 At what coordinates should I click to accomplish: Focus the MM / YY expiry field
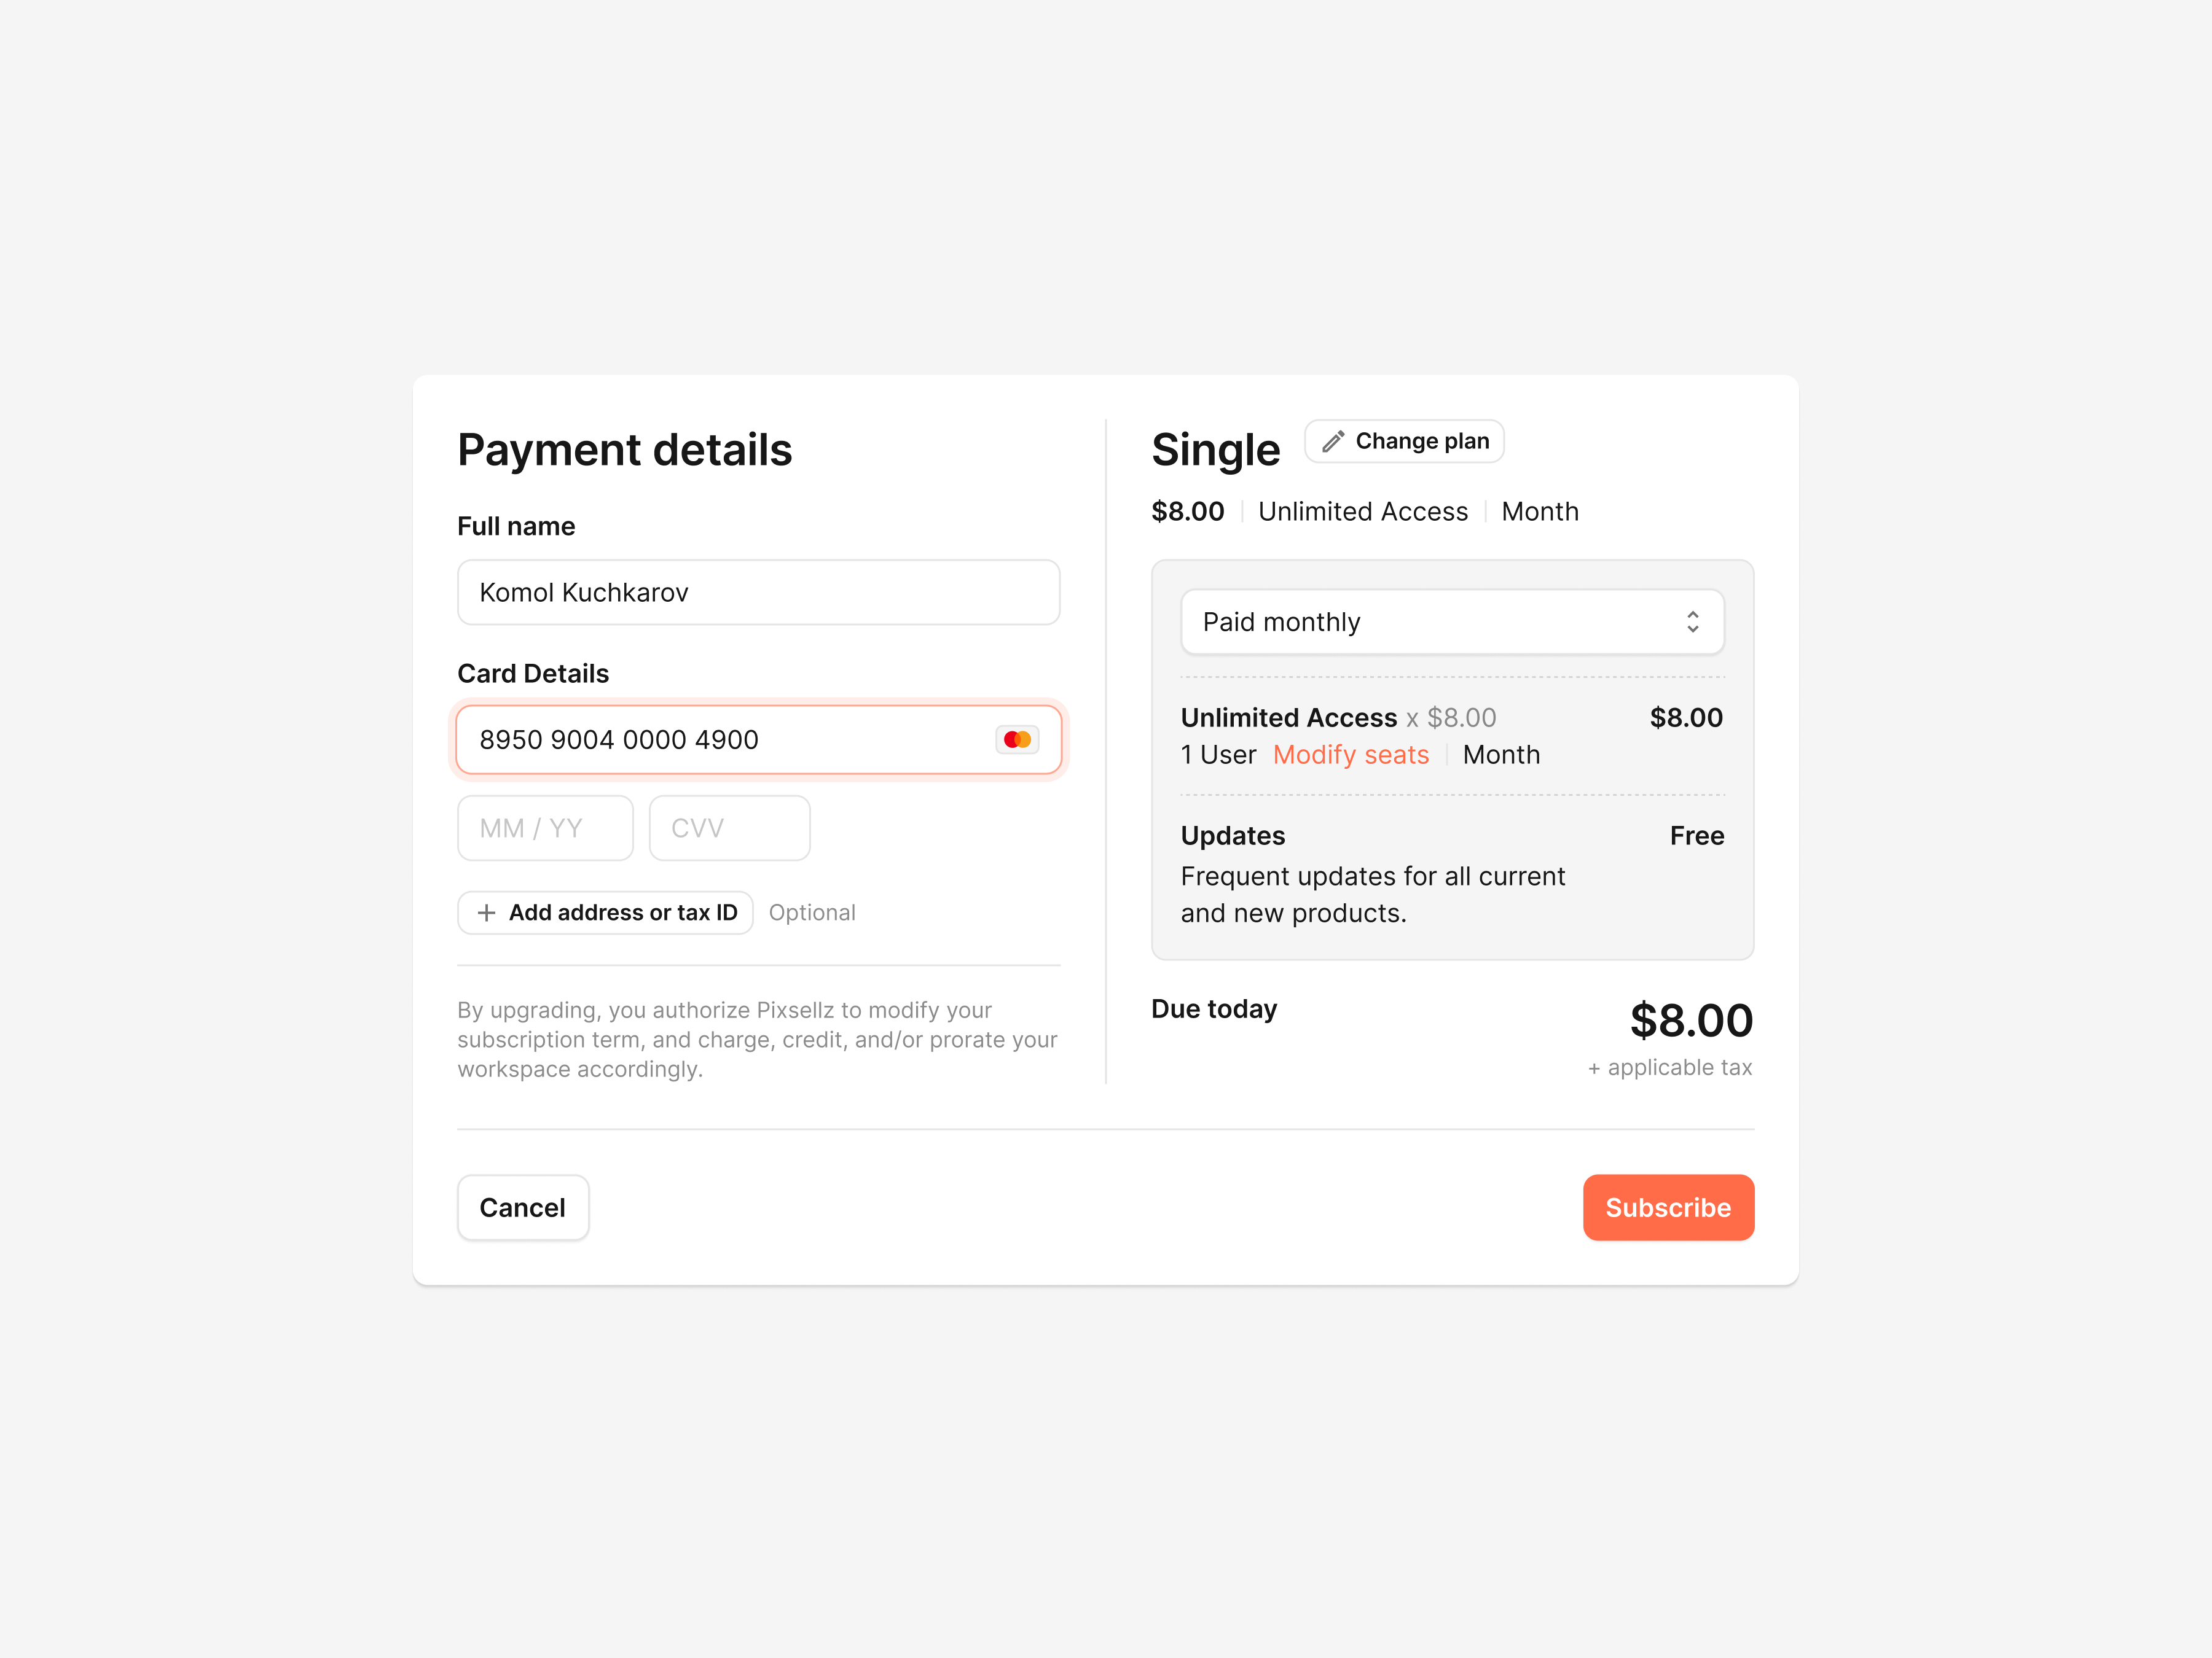[x=545, y=828]
